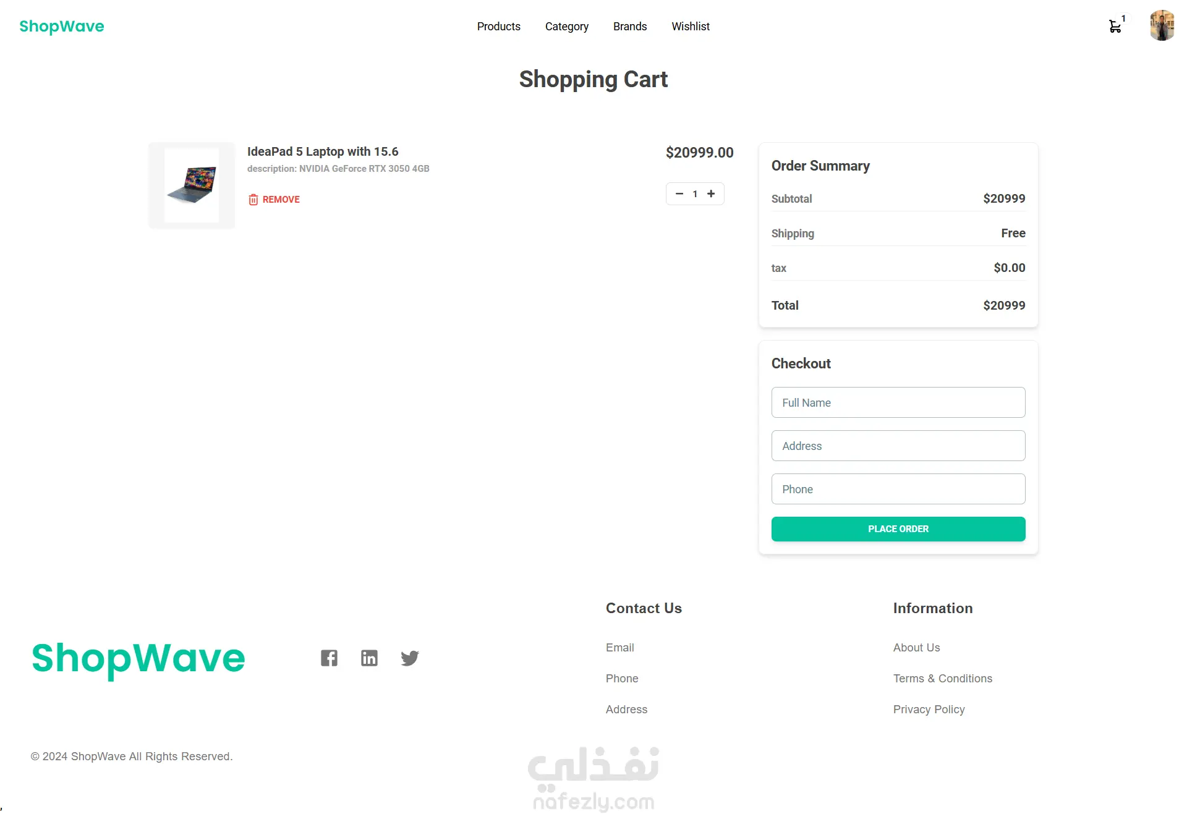Open the Facebook social icon
The image size is (1187, 814).
coord(329,658)
